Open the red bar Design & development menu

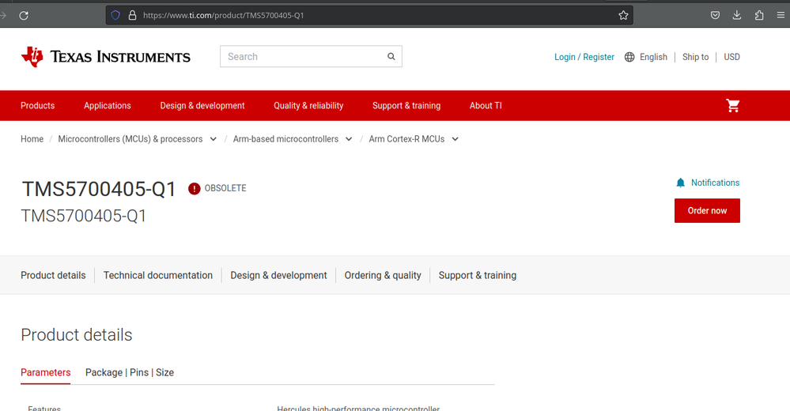click(202, 105)
